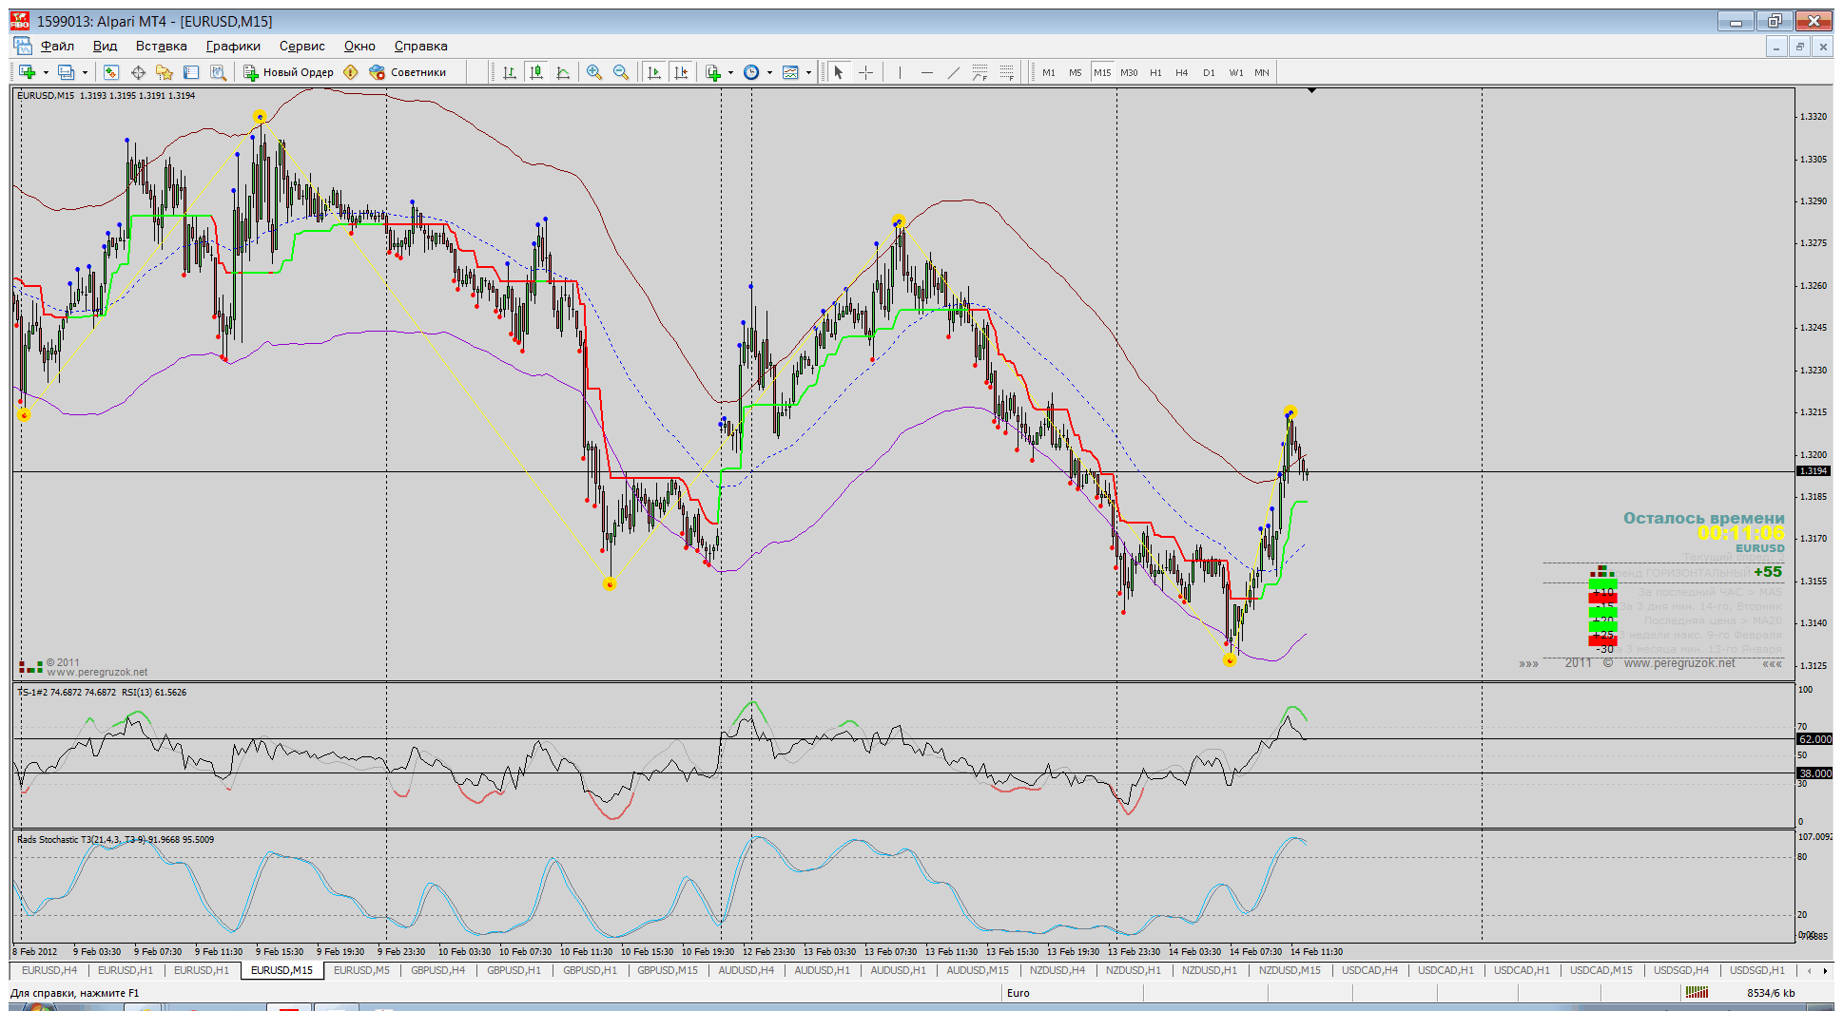The width and height of the screenshot is (1843, 1011).
Task: Select the Fibonacci retracement tool
Action: tap(1006, 72)
